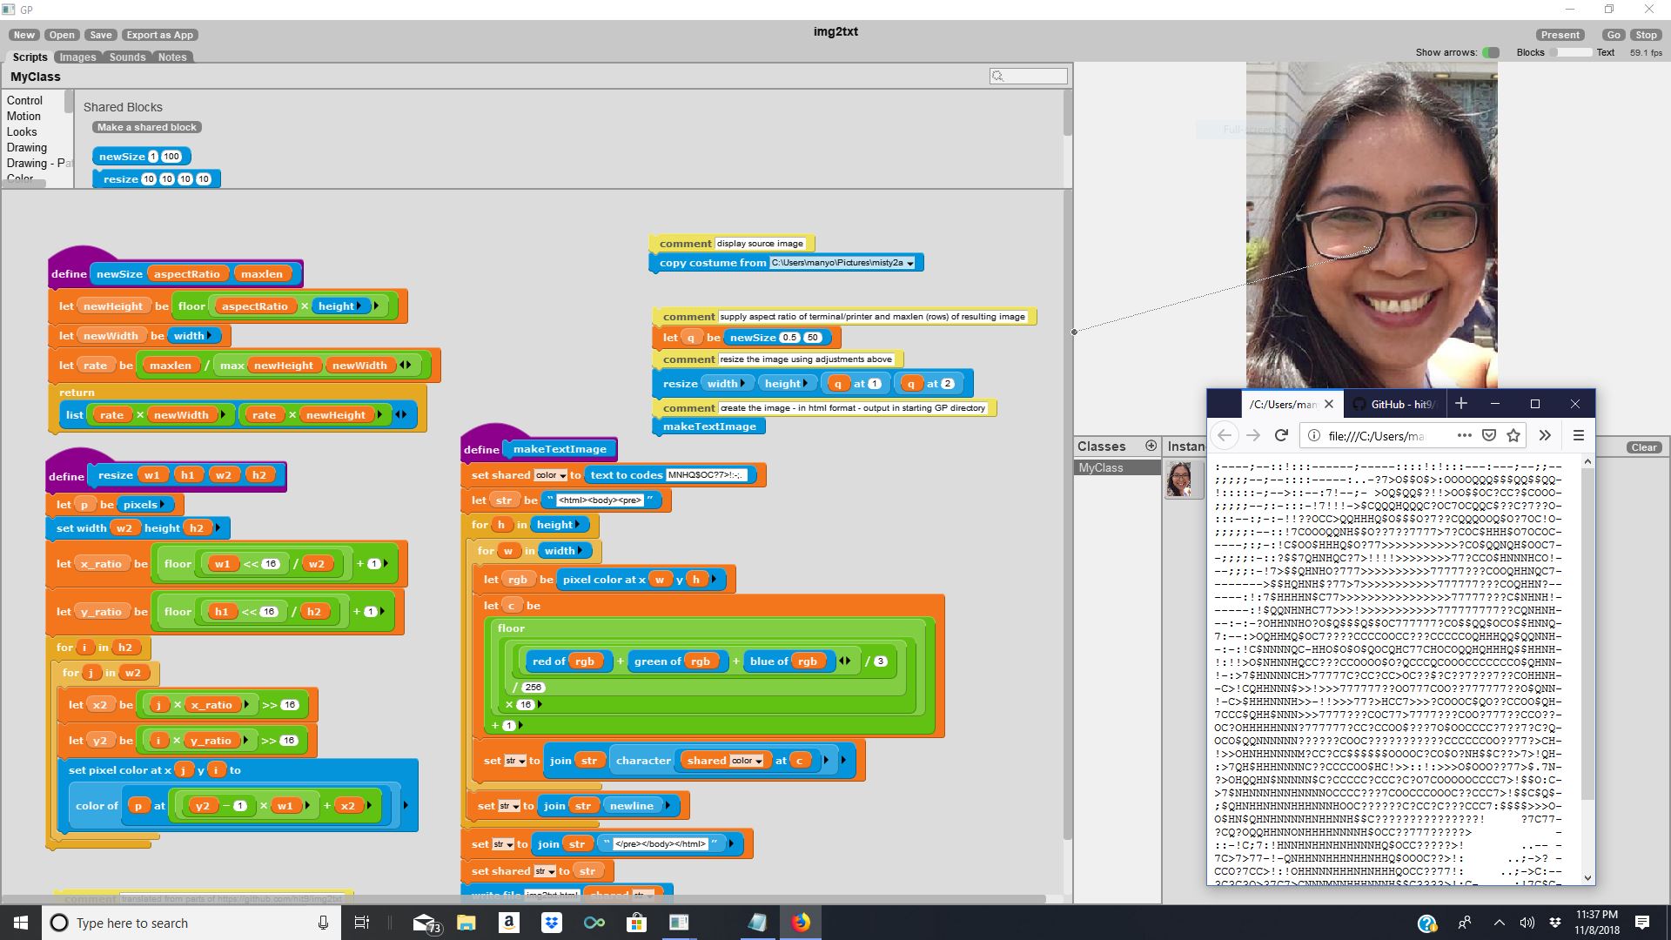The image size is (1671, 940).
Task: Open page actions menu in Firefox address bar
Action: pyautogui.click(x=1464, y=435)
